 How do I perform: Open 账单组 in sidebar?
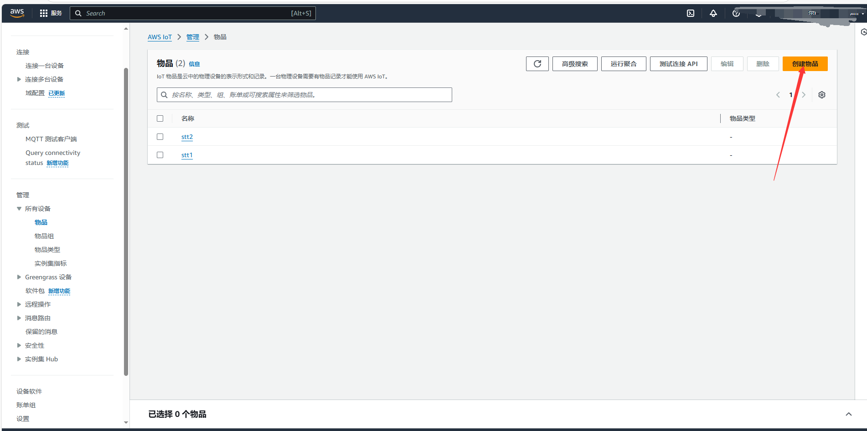pos(26,405)
